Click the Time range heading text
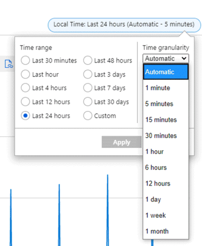Viewport: 202px width, 246px height. coord(36,48)
